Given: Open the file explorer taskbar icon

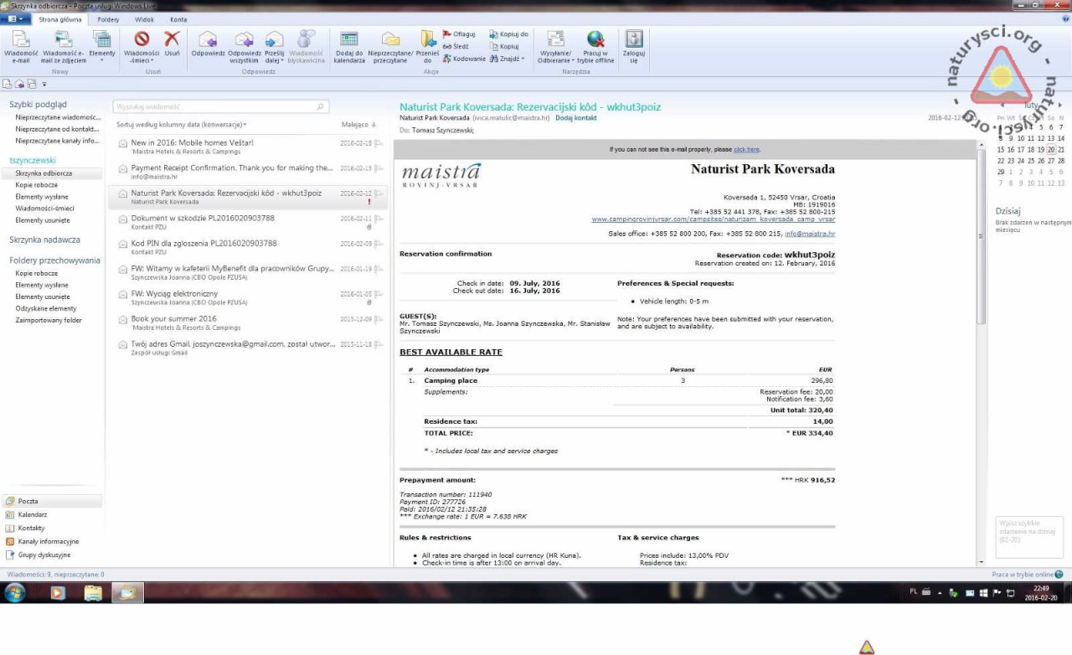Looking at the screenshot, I should [93, 593].
